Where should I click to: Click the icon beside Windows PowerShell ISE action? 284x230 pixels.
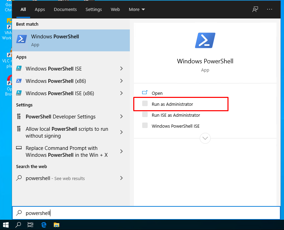145,125
